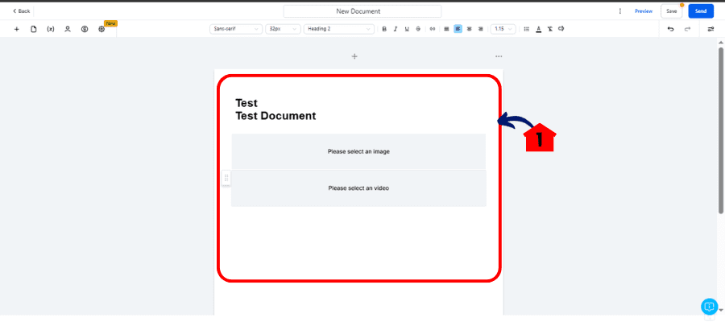Open the sliders settings panel icon

pos(710,29)
